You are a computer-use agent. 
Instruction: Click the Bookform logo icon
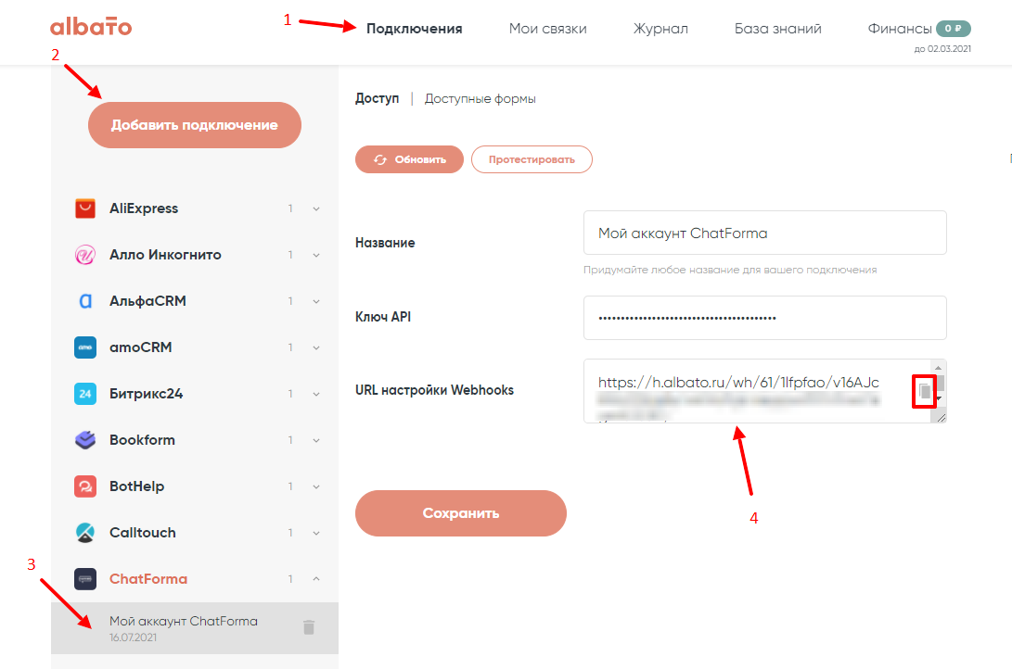[85, 440]
